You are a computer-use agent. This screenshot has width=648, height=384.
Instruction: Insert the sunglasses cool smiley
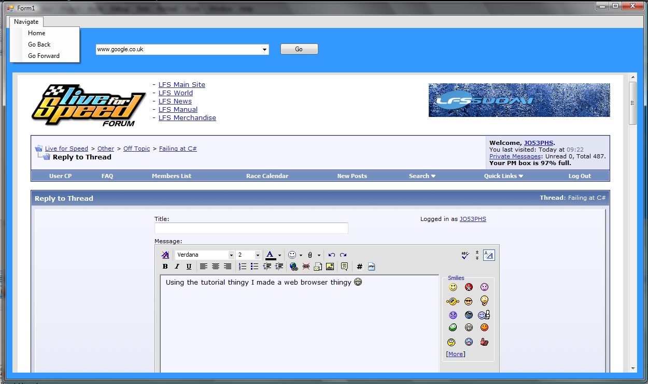point(469,301)
